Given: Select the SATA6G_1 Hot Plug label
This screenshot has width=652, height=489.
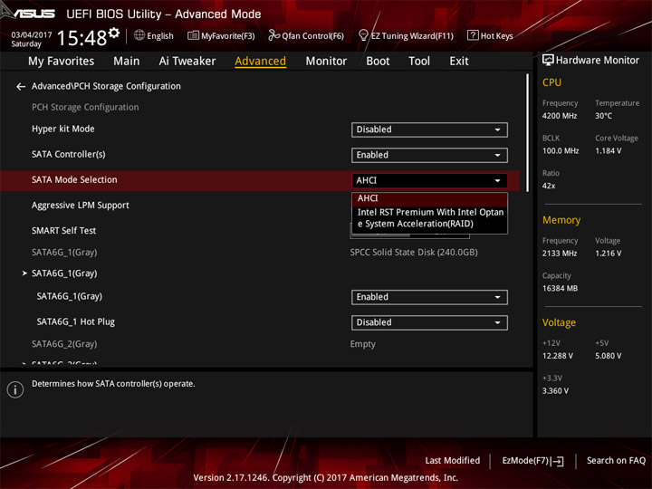Looking at the screenshot, I should [x=76, y=321].
